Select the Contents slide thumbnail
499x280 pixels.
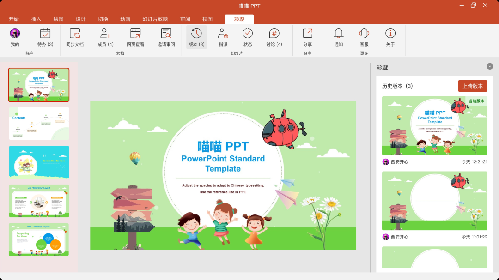pyautogui.click(x=39, y=123)
